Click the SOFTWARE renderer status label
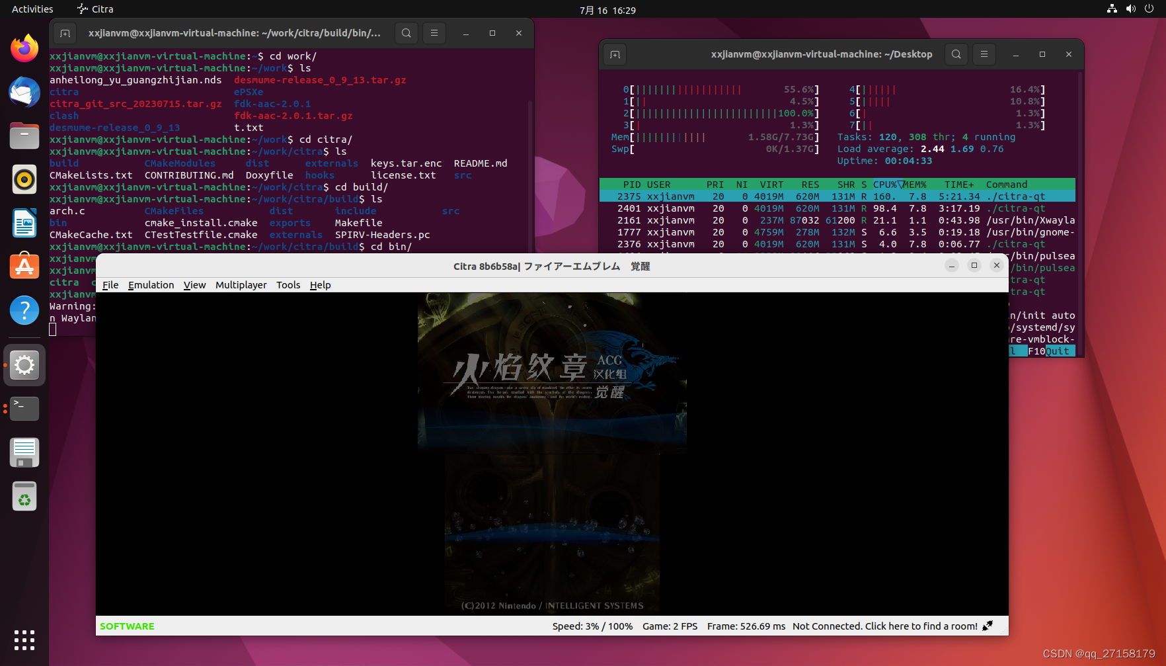Viewport: 1166px width, 666px height. 127,626
